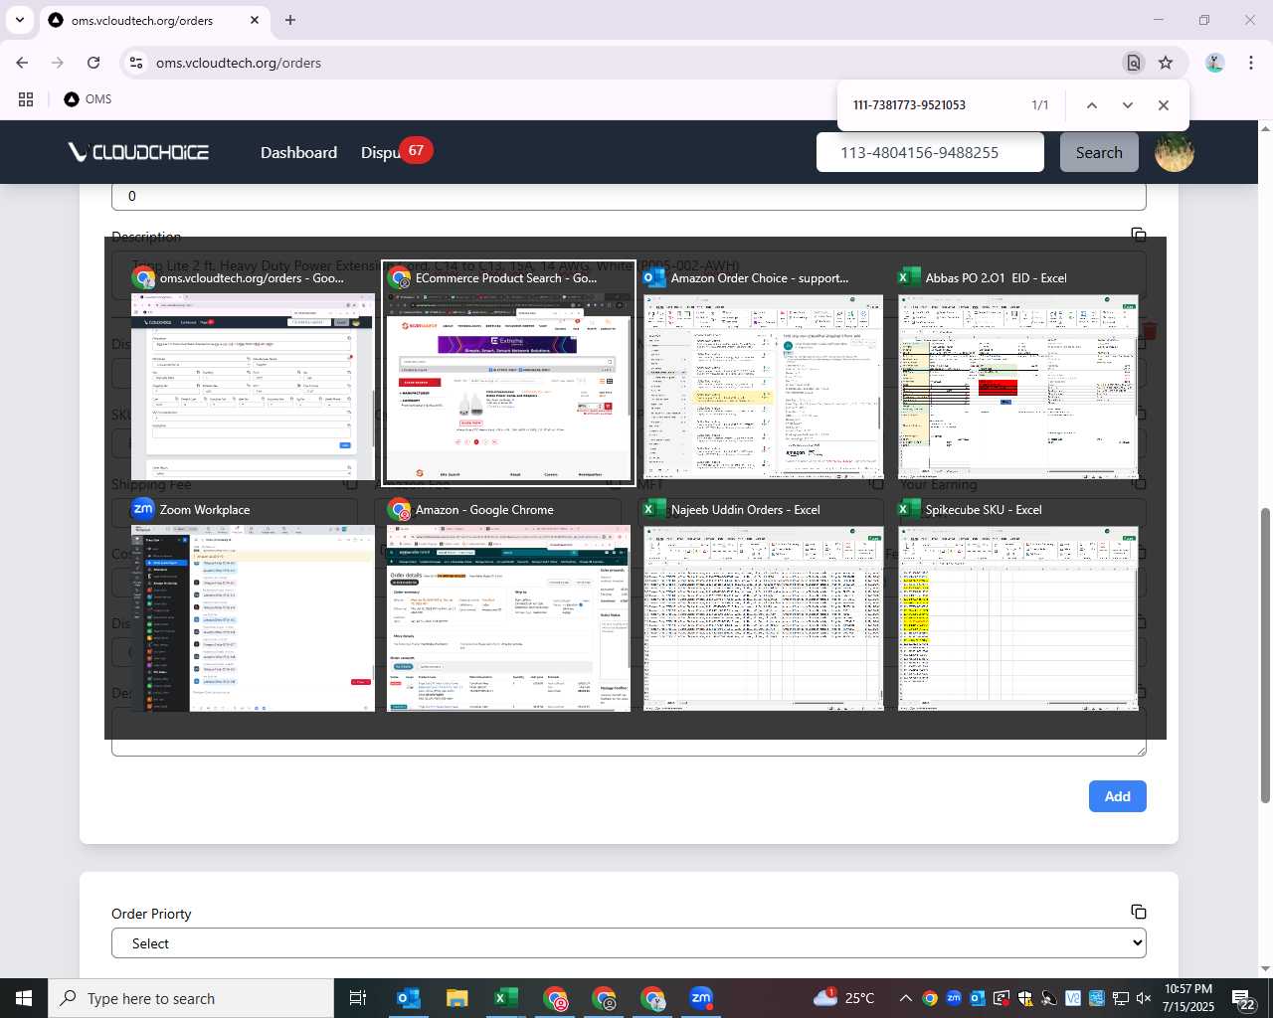Switch to Najeeb Uddin Orders Excel thumbnail
Screen dimensions: 1273x1018
(763, 605)
